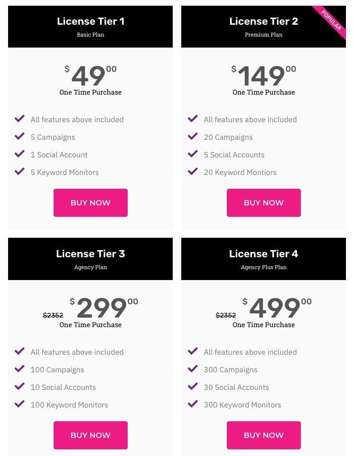This screenshot has height=456, width=354.
Task: Click the checkmark beside '5 Campaigns'
Action: point(19,137)
